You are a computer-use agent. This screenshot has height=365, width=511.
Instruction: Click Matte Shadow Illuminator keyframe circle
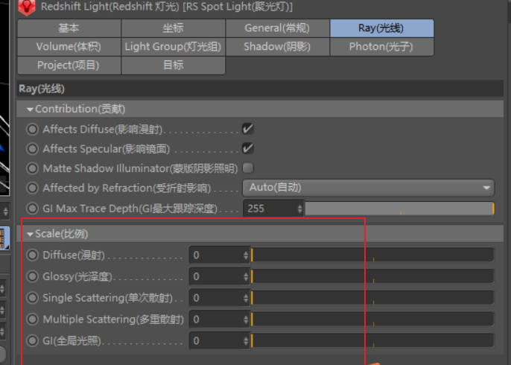pyautogui.click(x=32, y=168)
